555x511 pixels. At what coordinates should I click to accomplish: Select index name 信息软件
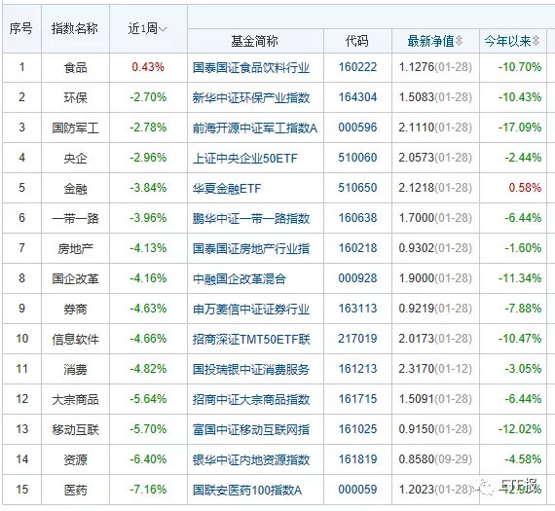pyautogui.click(x=75, y=339)
